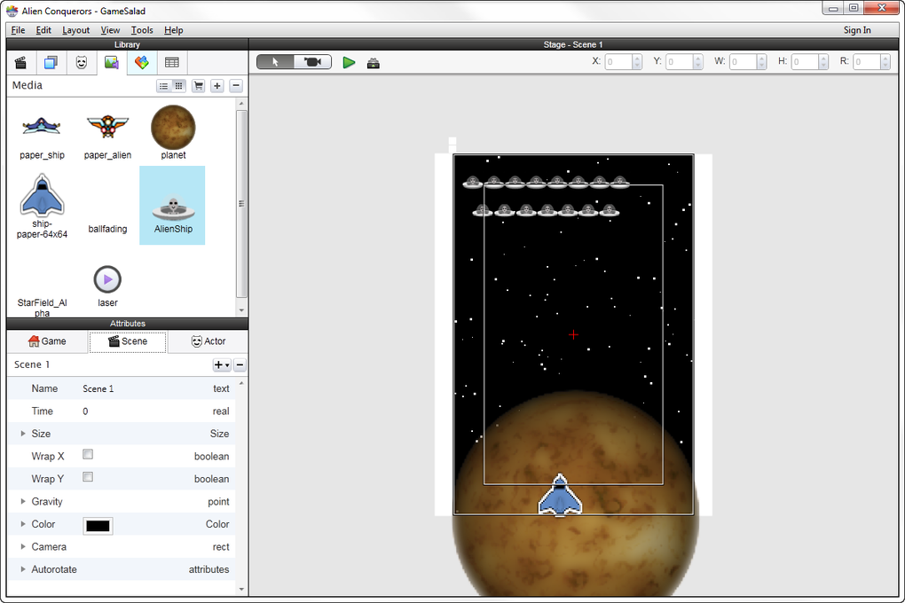Switch to camera edit mode
905x603 pixels.
313,62
